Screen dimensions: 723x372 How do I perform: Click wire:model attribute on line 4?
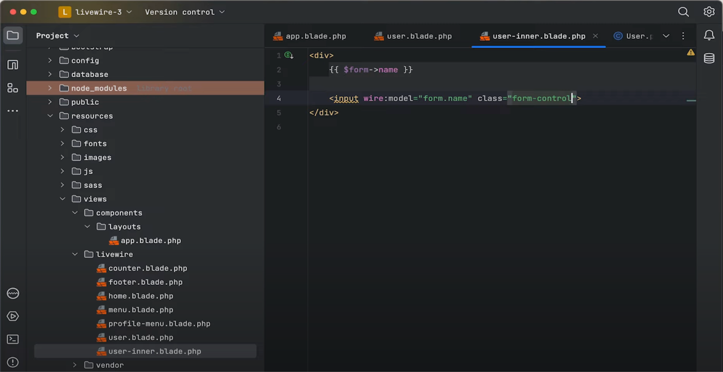coord(388,98)
